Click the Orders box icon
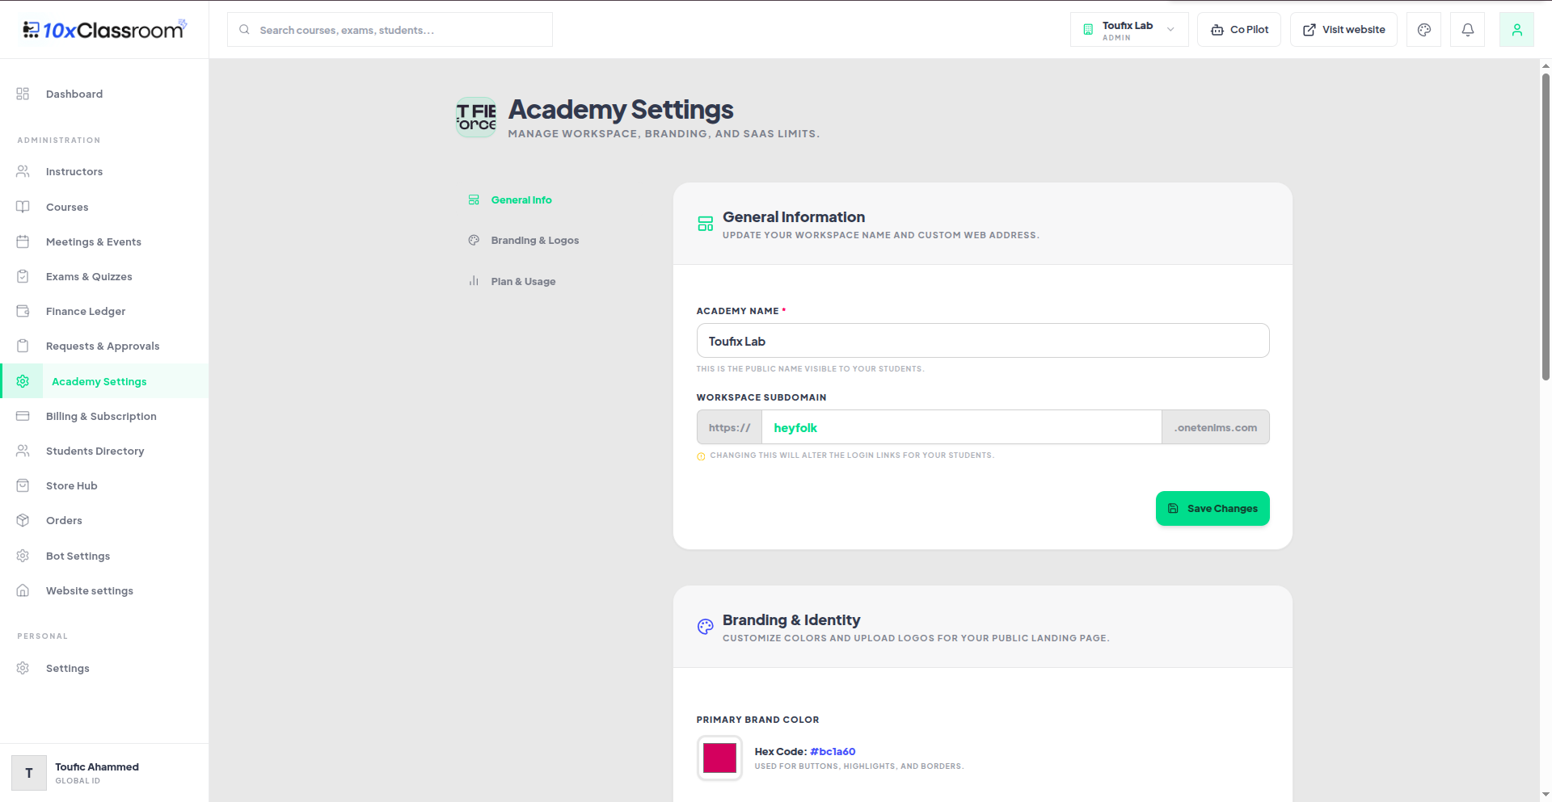The image size is (1552, 802). (x=23, y=520)
